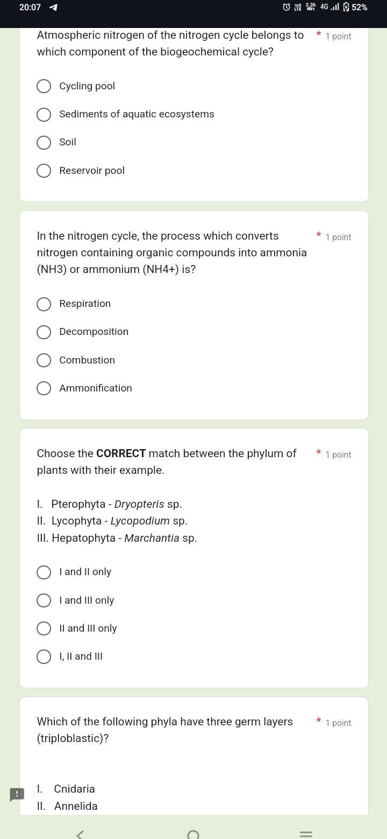Tap the battery icon in status bar

346,8
